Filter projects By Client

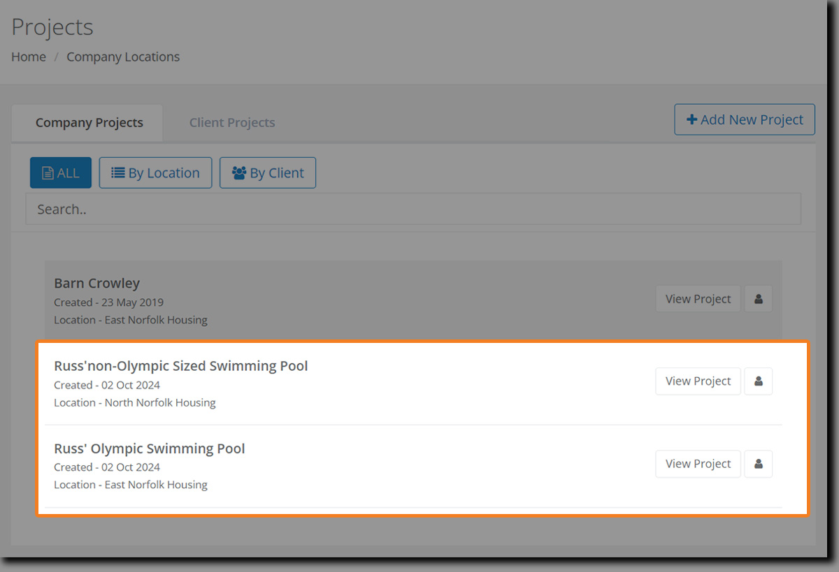coord(268,173)
